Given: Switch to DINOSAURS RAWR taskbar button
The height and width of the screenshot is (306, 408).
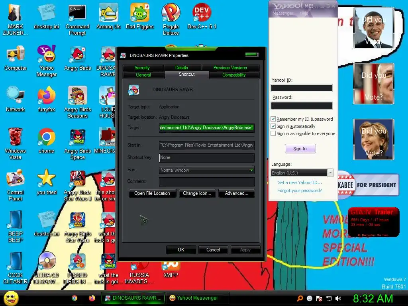Looking at the screenshot, I should [x=133, y=298].
